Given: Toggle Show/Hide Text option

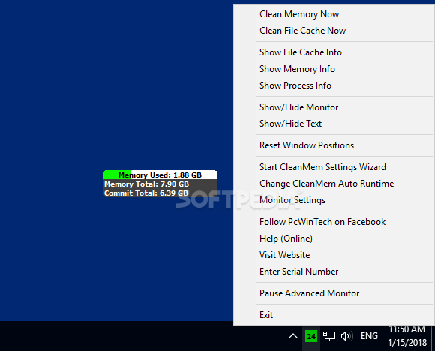Looking at the screenshot, I should [333, 124].
